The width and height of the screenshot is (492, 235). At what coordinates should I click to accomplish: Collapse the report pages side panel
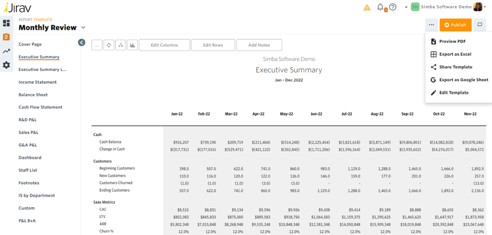(81, 42)
